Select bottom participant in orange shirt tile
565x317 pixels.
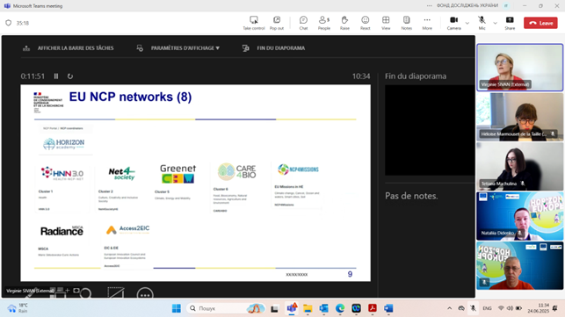click(519, 265)
